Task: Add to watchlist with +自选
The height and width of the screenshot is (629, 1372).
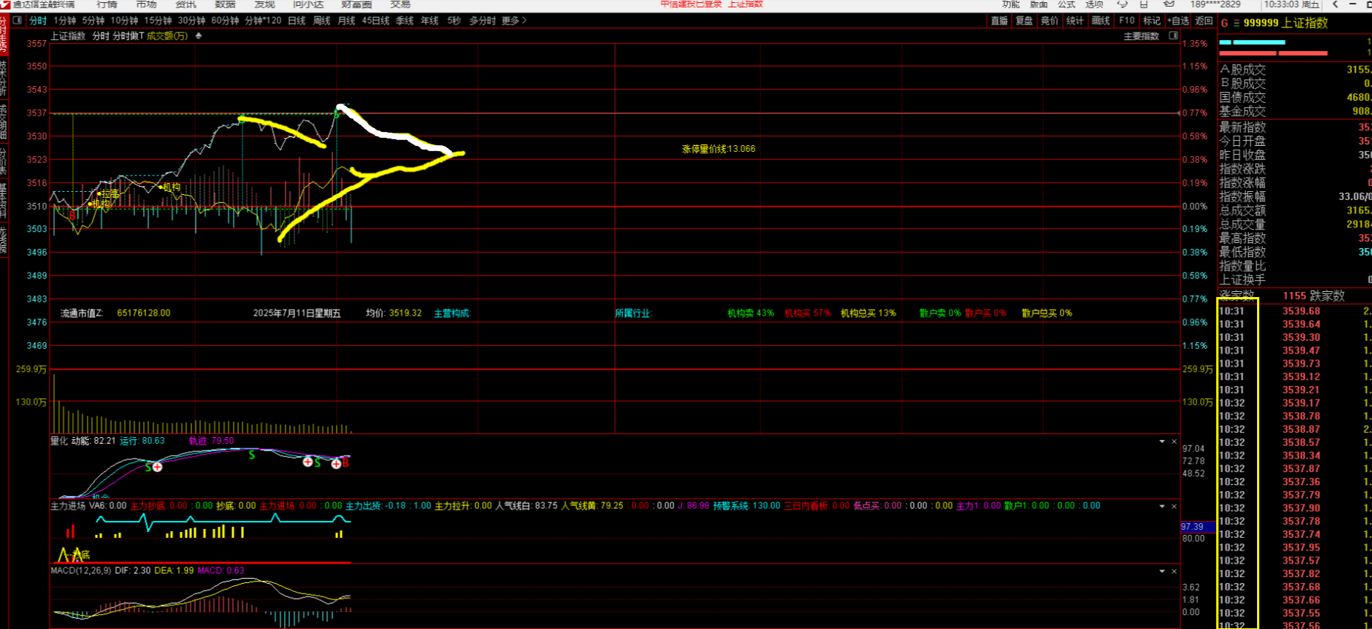Action: tap(1178, 21)
